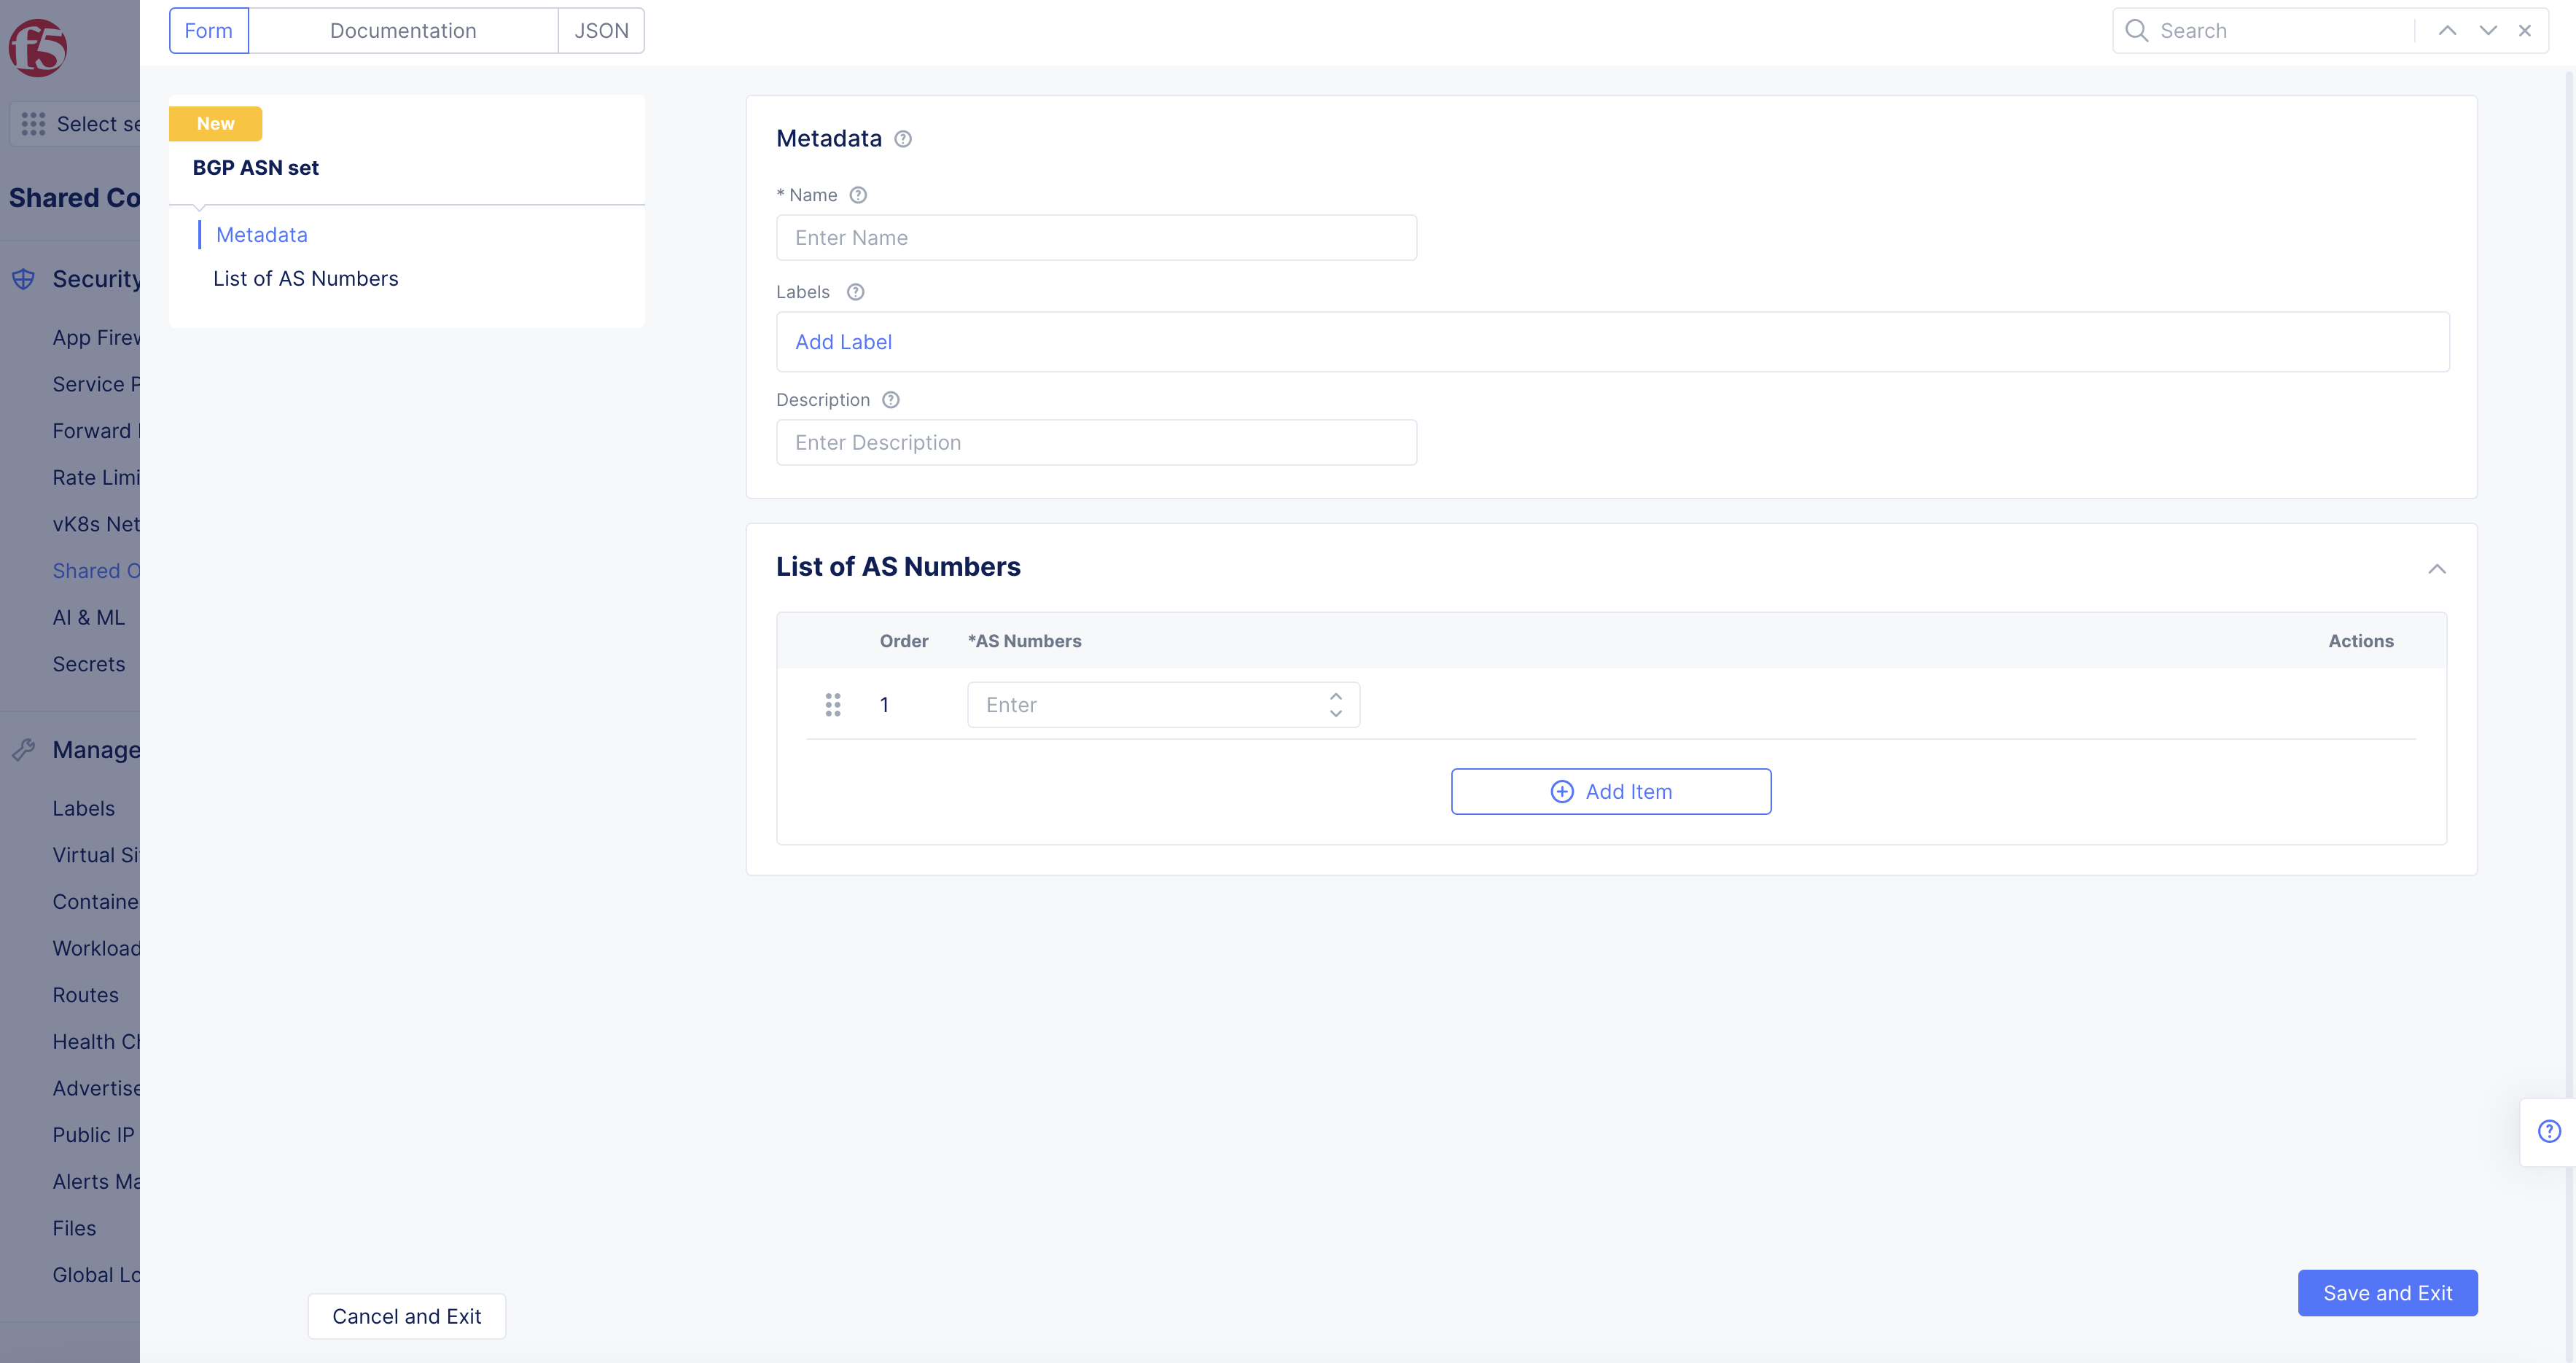Click the Name field help icon
The width and height of the screenshot is (2576, 1363).
pyautogui.click(x=858, y=195)
